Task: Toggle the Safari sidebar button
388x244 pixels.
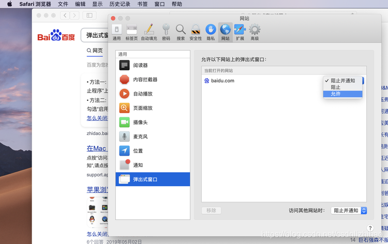Action: tap(89, 16)
